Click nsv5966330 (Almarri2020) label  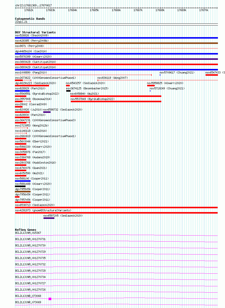(33, 147)
